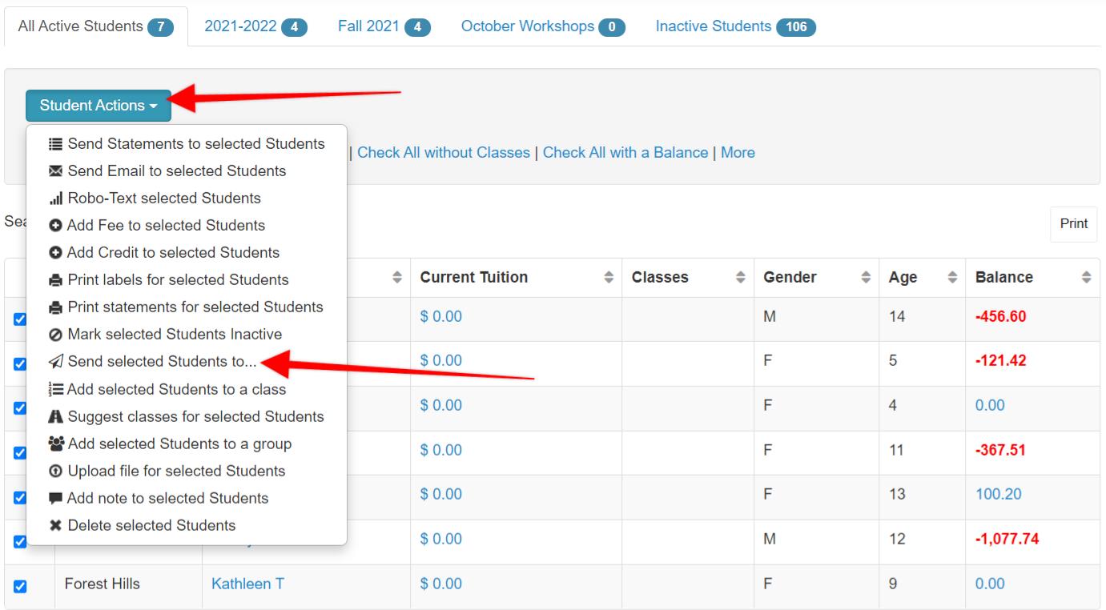Open tuition $ 0.00 in Kathleen T row

(441, 584)
